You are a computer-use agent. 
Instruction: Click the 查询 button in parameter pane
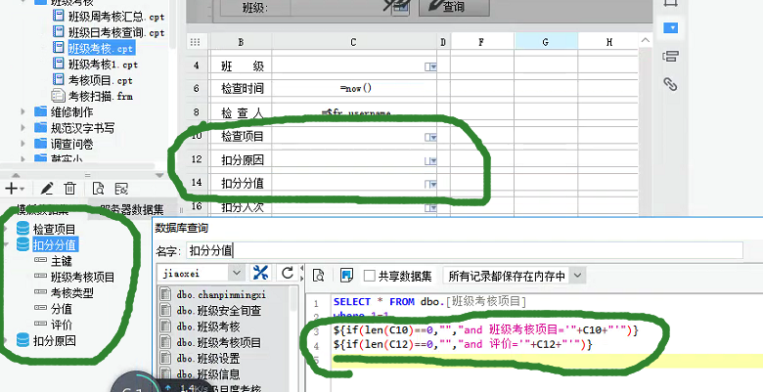[454, 6]
